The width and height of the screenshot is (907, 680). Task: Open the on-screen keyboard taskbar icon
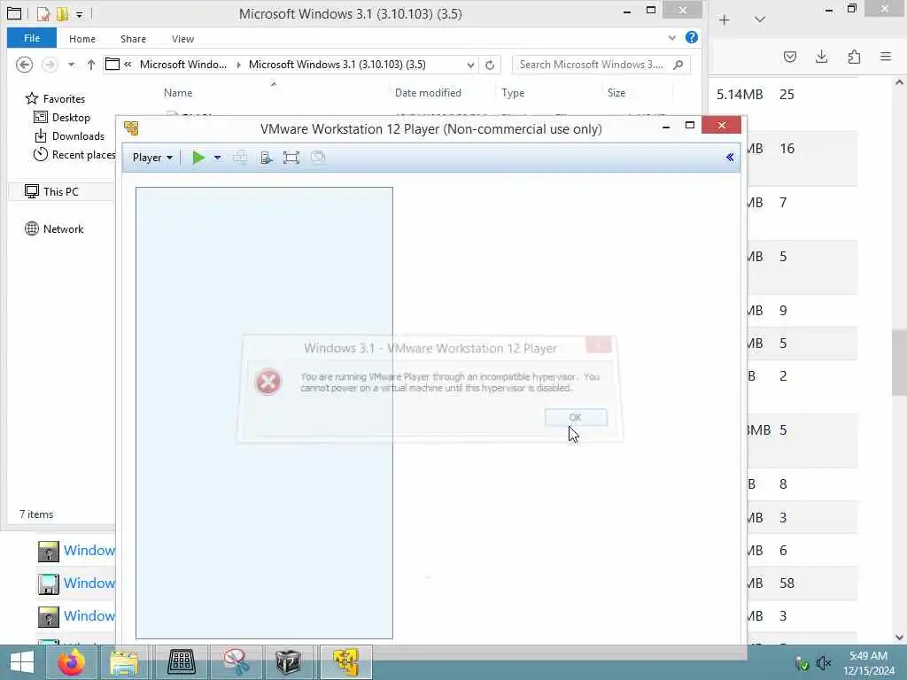pos(182,662)
